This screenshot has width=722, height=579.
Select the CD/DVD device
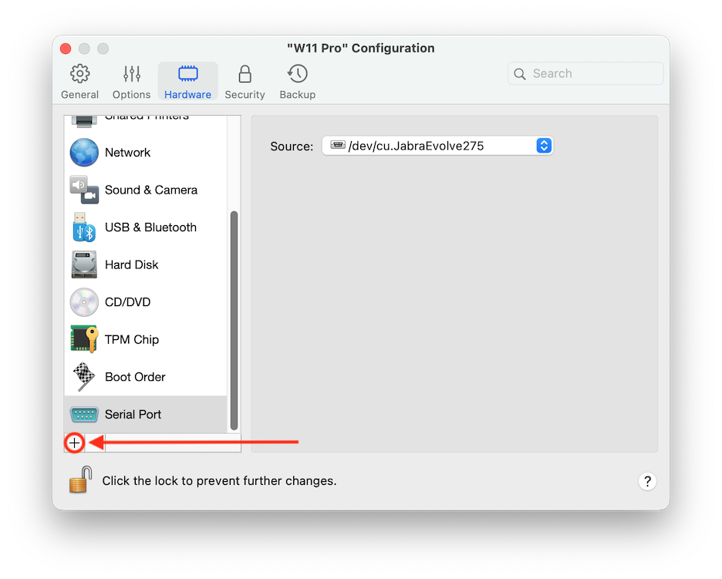(123, 301)
